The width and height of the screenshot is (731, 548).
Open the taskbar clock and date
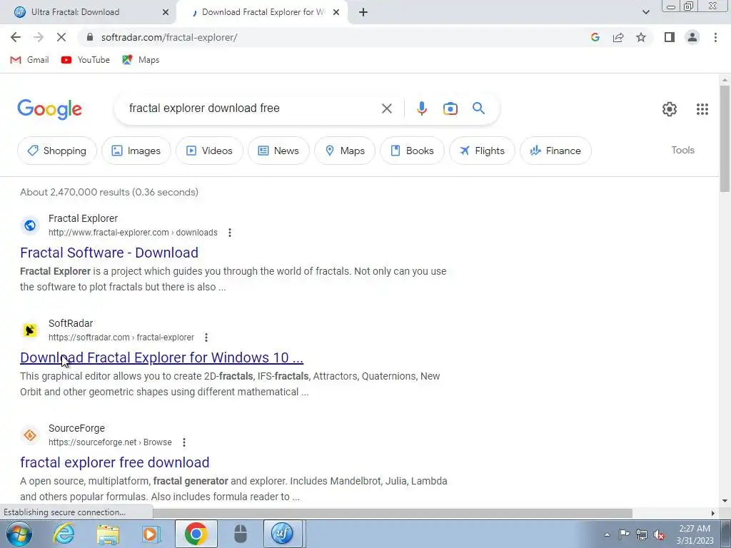695,534
